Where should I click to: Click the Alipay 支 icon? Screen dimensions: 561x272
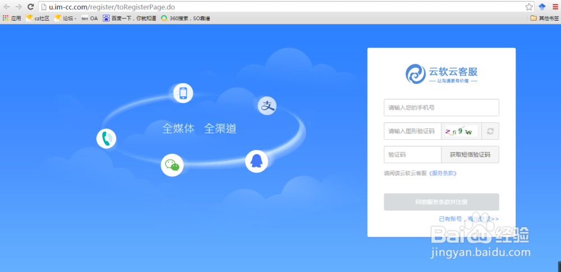pyautogui.click(x=267, y=106)
